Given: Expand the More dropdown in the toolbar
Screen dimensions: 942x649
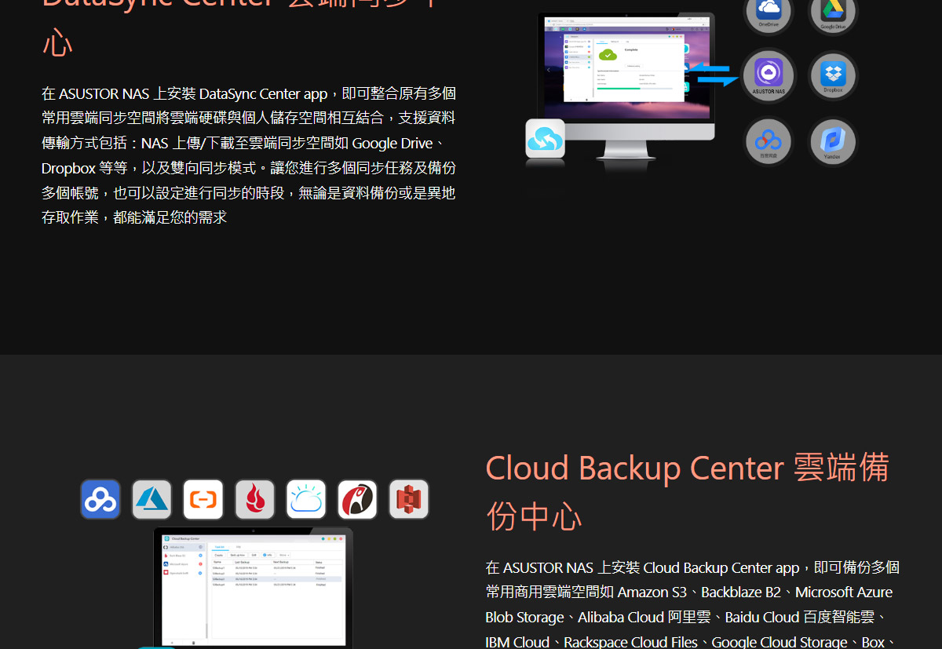Looking at the screenshot, I should (283, 555).
